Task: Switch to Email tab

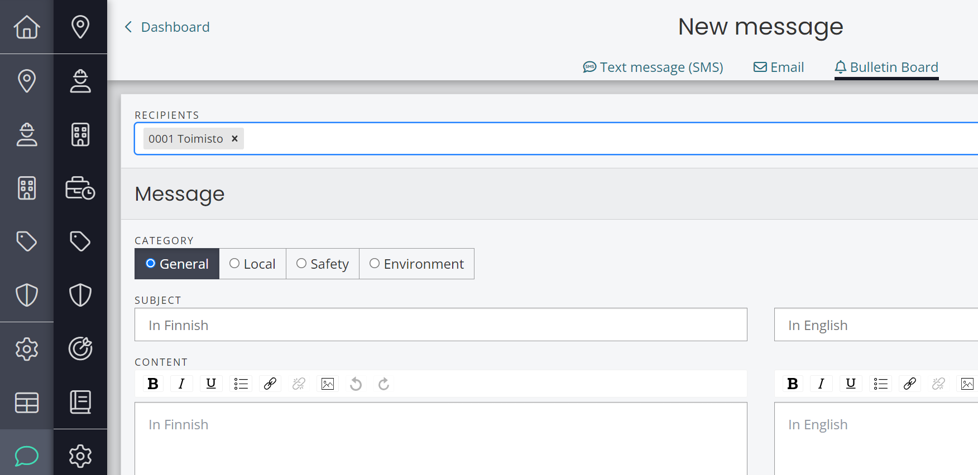Action: click(x=779, y=67)
